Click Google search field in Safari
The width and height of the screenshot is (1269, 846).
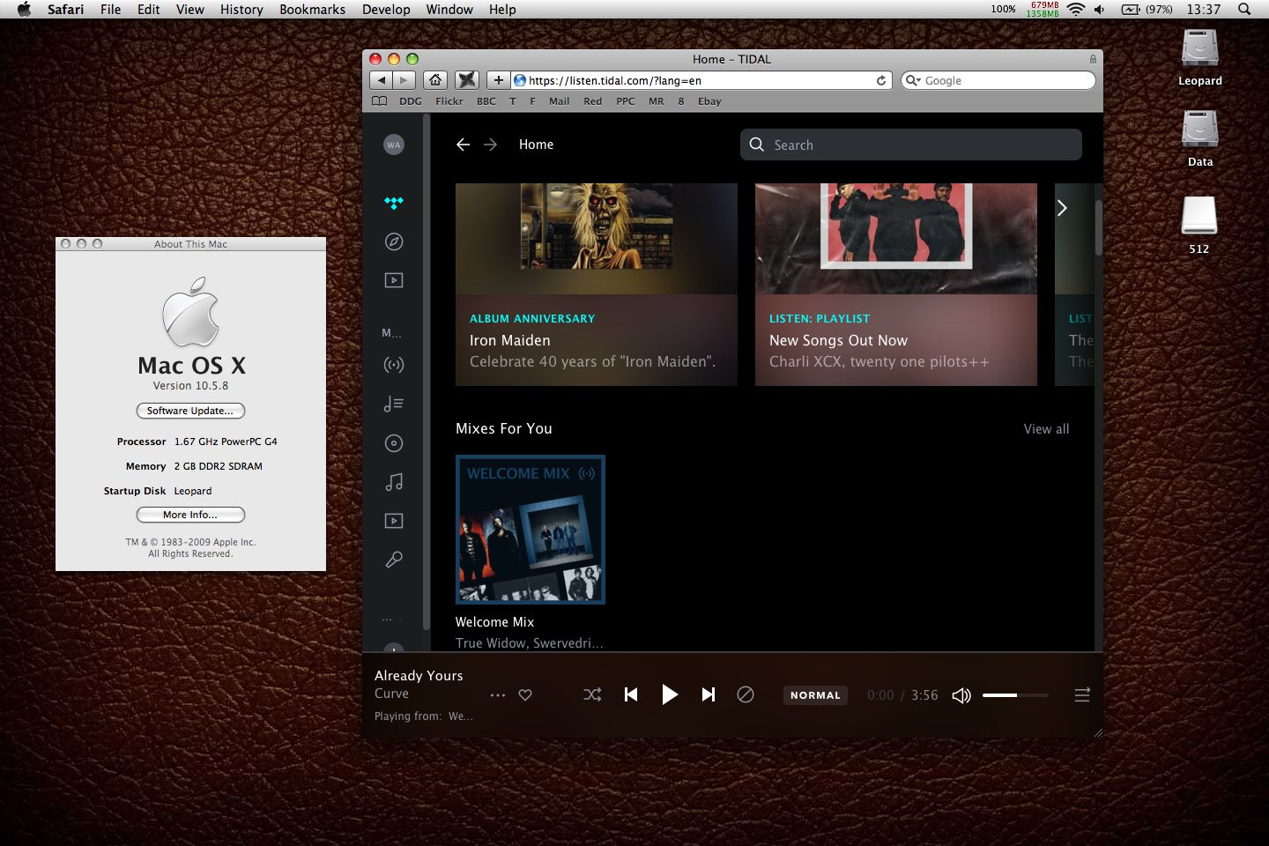tap(998, 80)
